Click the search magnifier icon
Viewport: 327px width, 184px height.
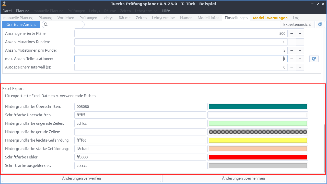click(46, 24)
